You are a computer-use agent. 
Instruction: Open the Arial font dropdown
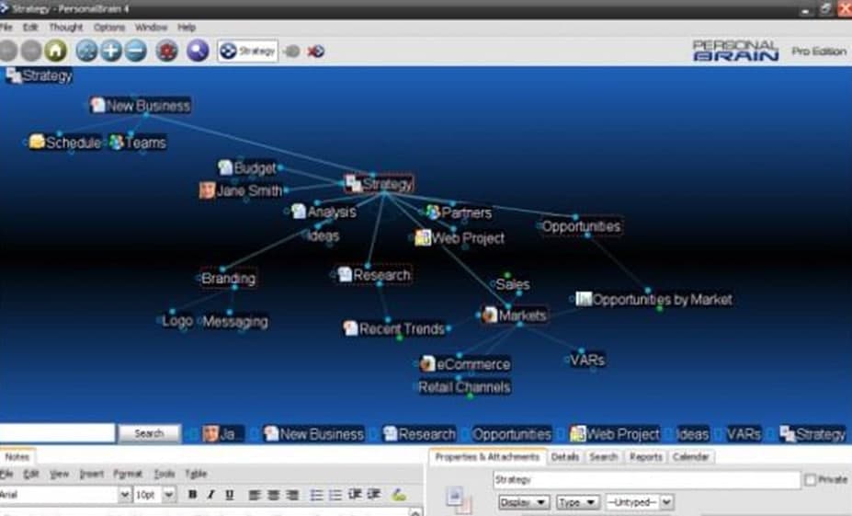pos(125,495)
